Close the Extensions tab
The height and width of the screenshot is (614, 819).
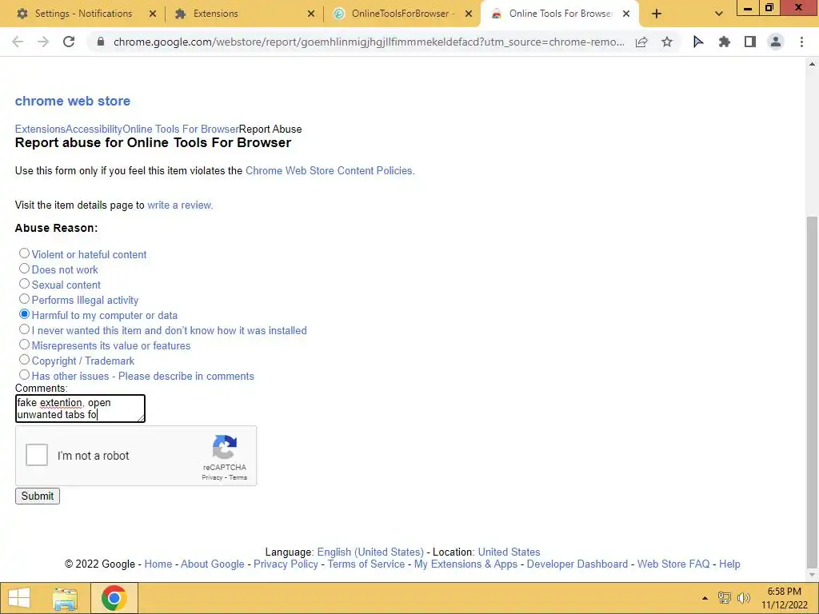(311, 14)
